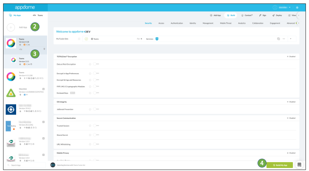
Task: Click info icon for FIPS 140-2 Cryptographic Modules
Action: coord(90,87)
